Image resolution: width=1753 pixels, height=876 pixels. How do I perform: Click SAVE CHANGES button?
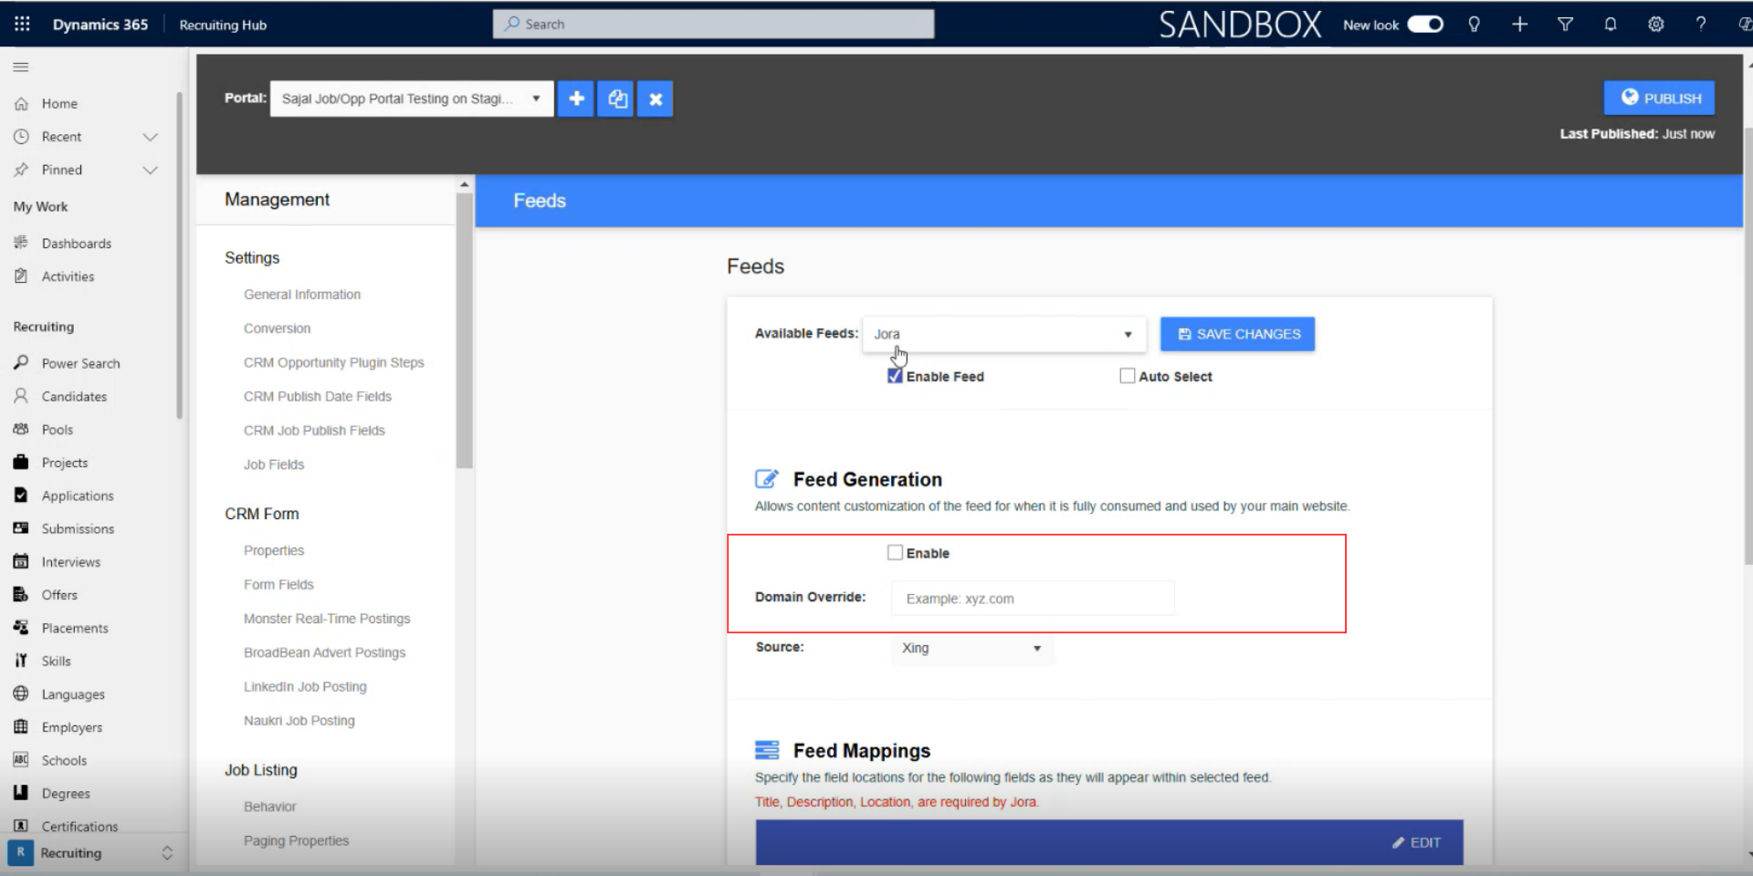(1238, 334)
